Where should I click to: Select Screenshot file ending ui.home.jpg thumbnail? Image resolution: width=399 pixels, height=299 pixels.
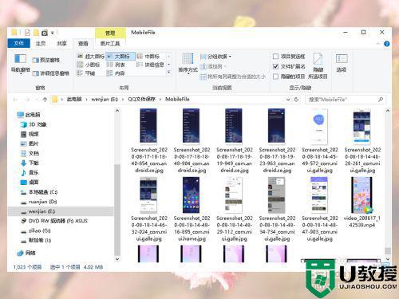(192, 195)
